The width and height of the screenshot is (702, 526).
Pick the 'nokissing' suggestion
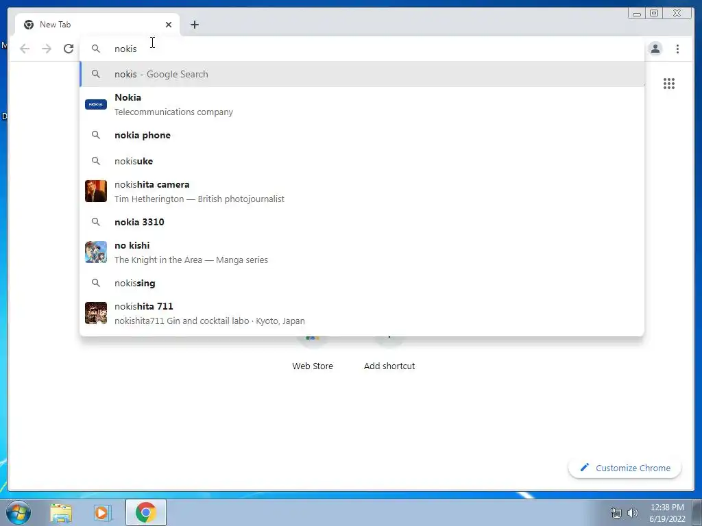[x=362, y=283]
